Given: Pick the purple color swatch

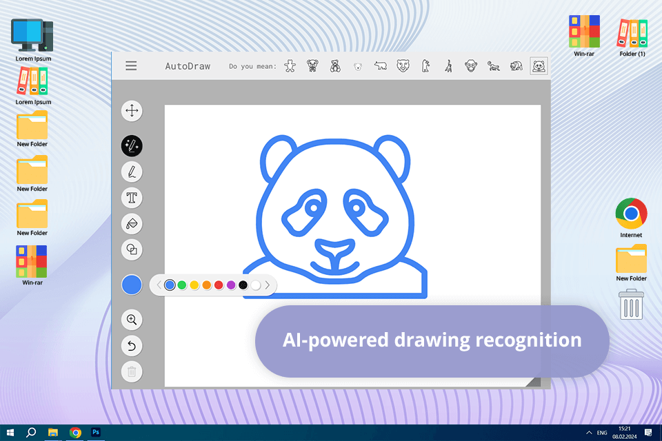Looking at the screenshot, I should (231, 285).
